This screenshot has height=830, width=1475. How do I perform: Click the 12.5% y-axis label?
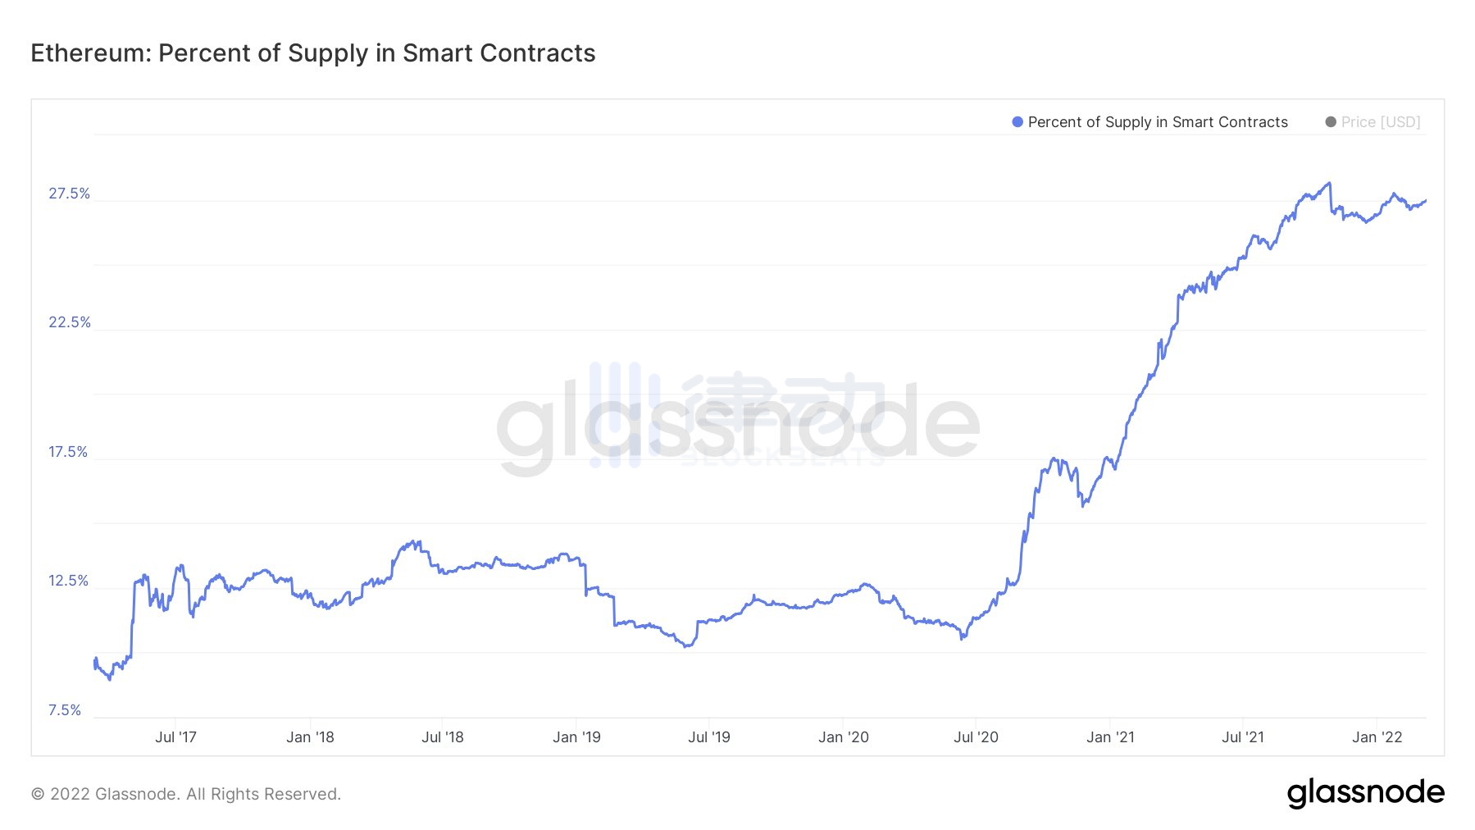click(x=68, y=581)
